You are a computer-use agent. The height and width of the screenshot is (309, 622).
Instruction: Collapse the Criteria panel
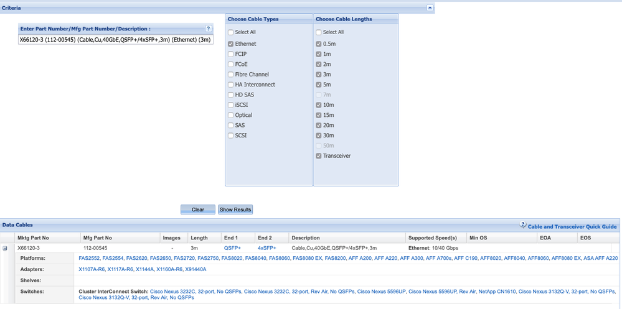[430, 8]
